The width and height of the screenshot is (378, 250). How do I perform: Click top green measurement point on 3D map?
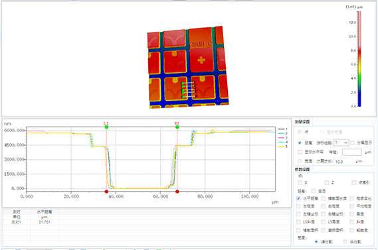pyautogui.click(x=183, y=84)
